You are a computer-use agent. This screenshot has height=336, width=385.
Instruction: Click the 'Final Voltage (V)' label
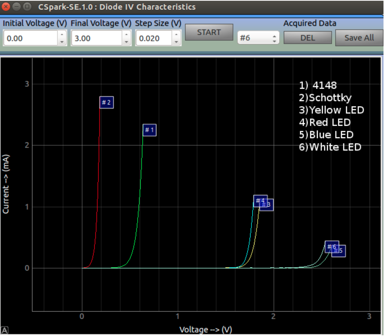(x=101, y=23)
